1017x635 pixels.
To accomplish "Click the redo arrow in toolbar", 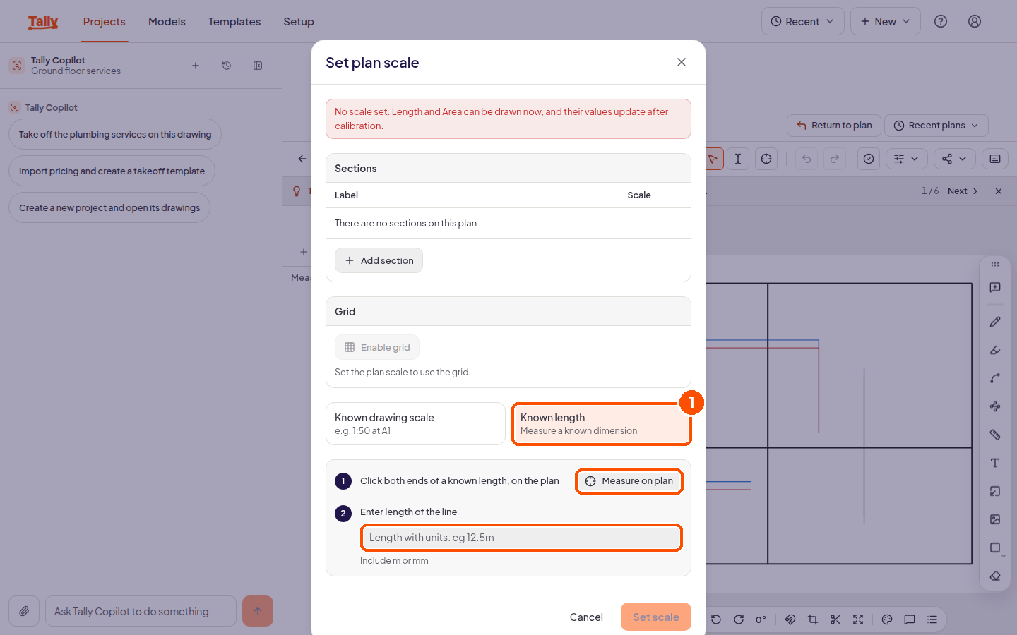I will (835, 159).
